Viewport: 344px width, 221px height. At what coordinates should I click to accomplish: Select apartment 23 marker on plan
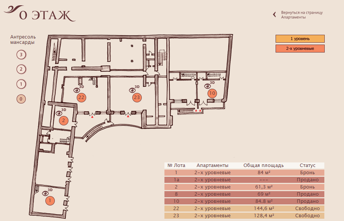(x=137, y=97)
